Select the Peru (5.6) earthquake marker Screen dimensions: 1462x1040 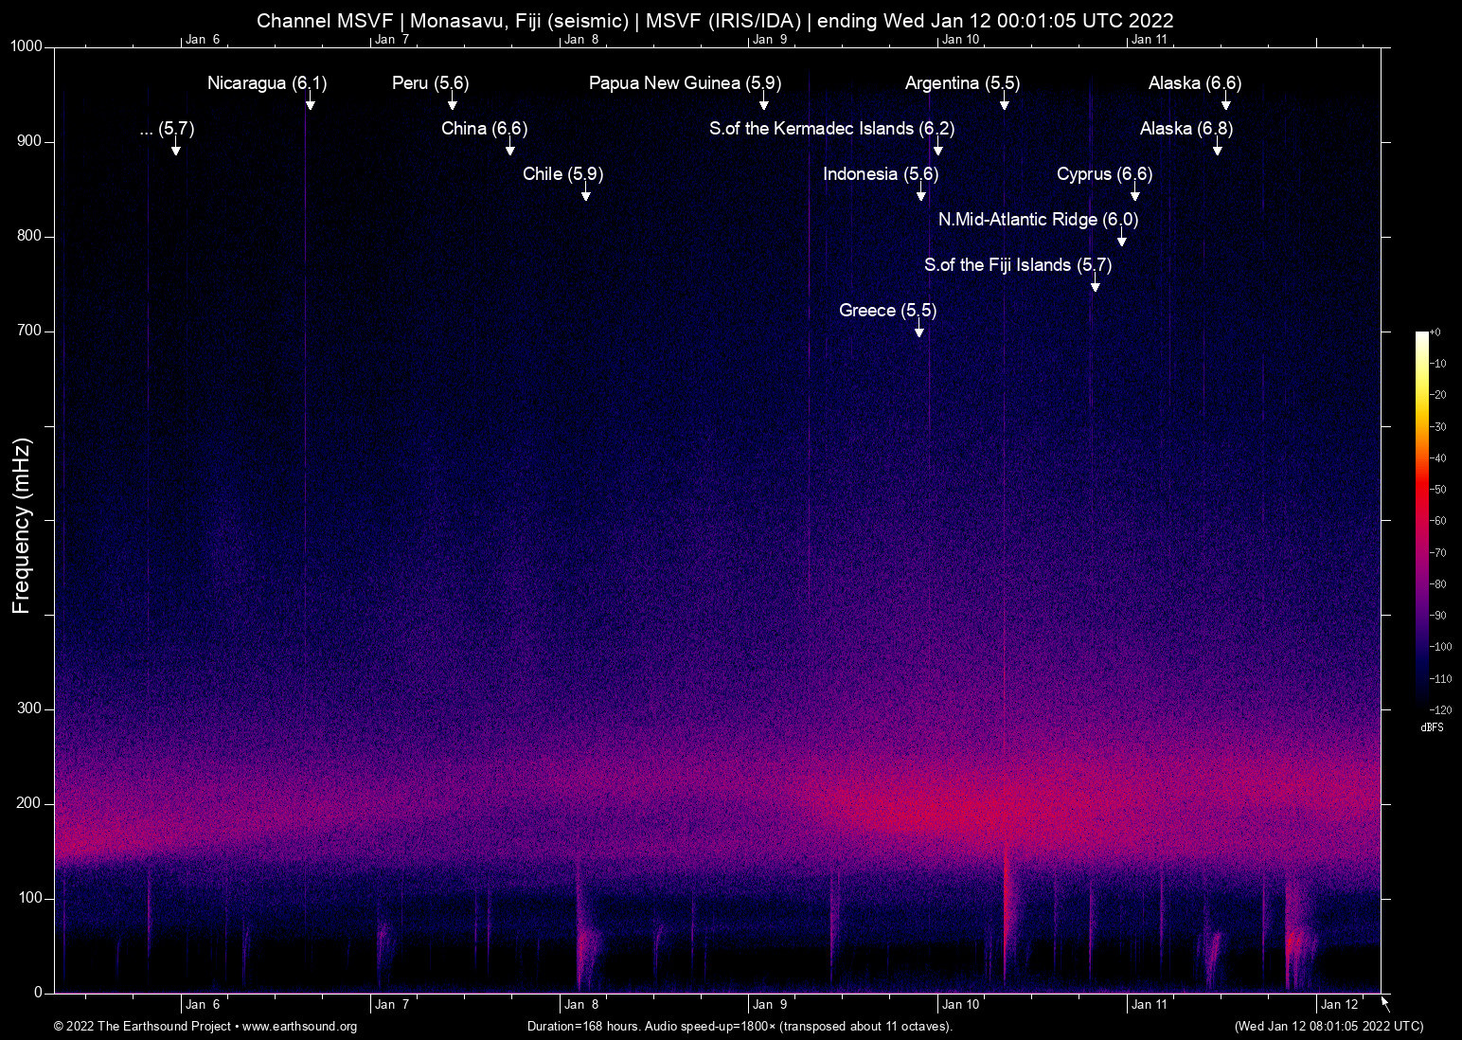(x=430, y=83)
